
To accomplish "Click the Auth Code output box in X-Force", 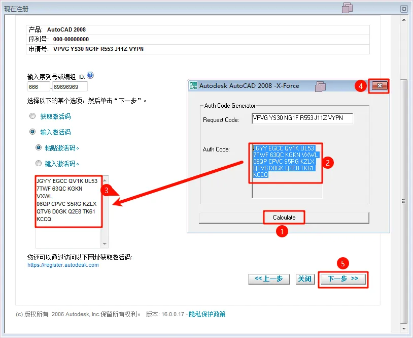I will (x=287, y=171).
